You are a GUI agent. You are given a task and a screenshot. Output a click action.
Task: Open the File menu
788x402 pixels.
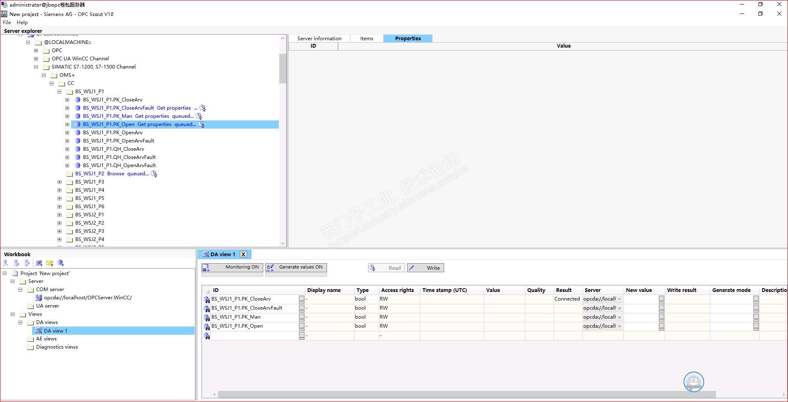pos(7,23)
